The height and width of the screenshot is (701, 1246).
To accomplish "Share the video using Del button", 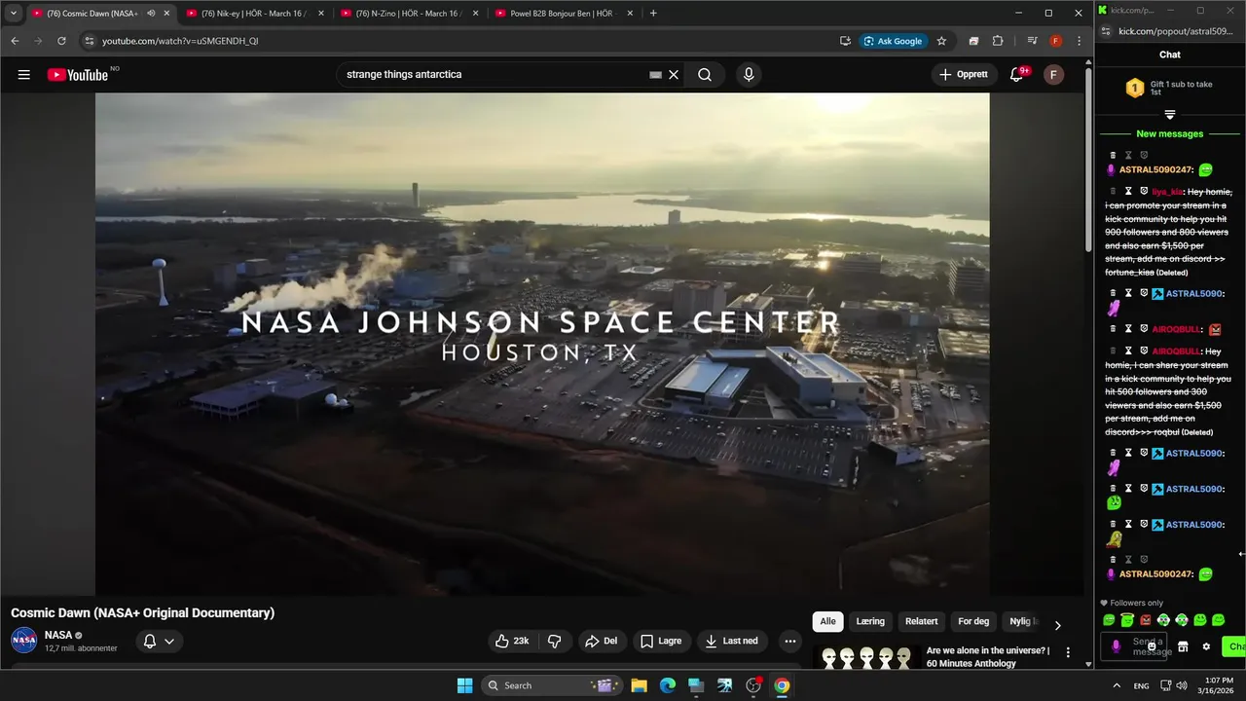I will tap(601, 641).
